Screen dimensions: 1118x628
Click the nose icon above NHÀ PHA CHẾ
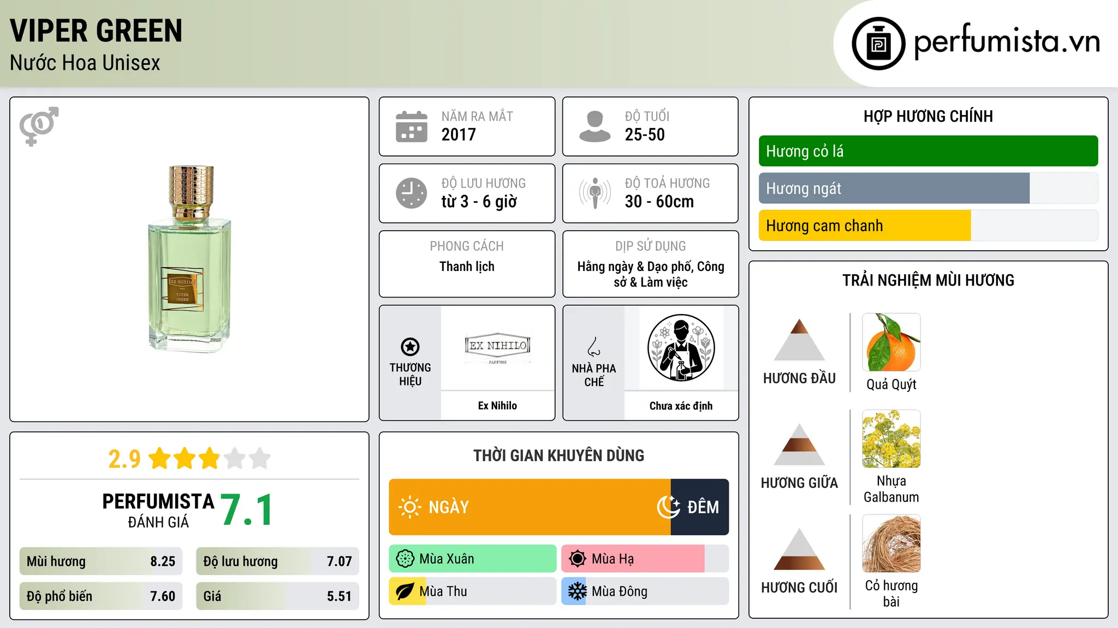[594, 346]
